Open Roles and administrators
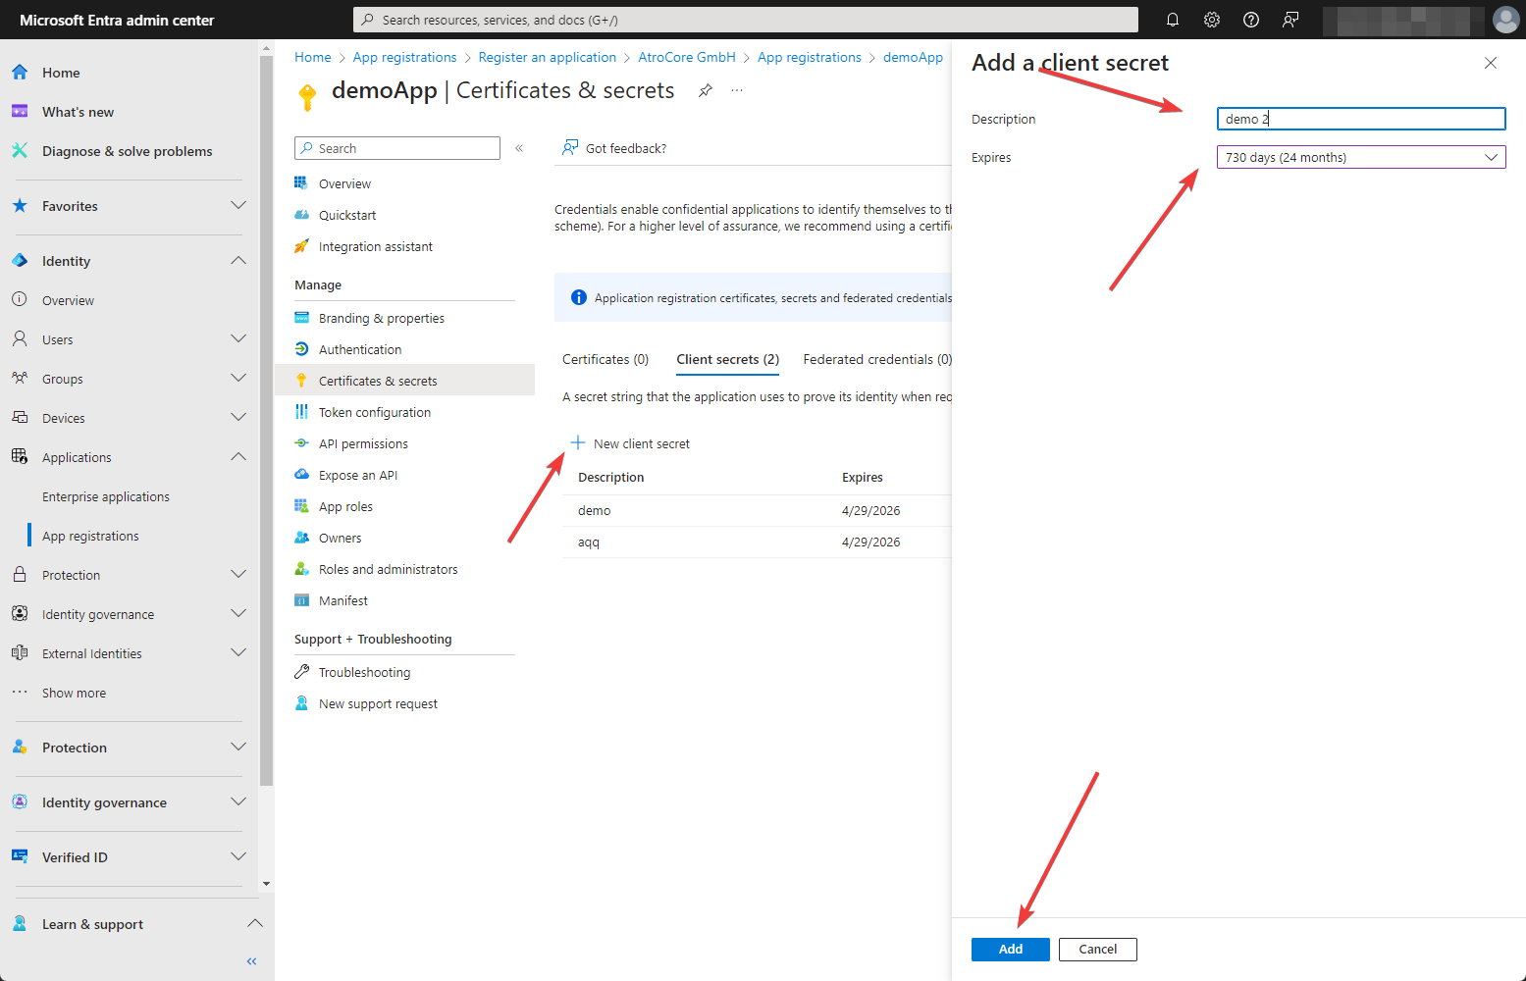 click(x=388, y=568)
